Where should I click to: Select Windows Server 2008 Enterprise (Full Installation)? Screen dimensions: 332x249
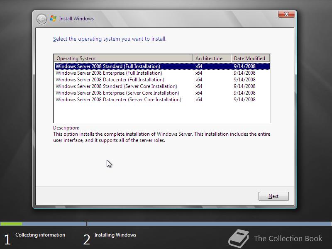(x=162, y=73)
